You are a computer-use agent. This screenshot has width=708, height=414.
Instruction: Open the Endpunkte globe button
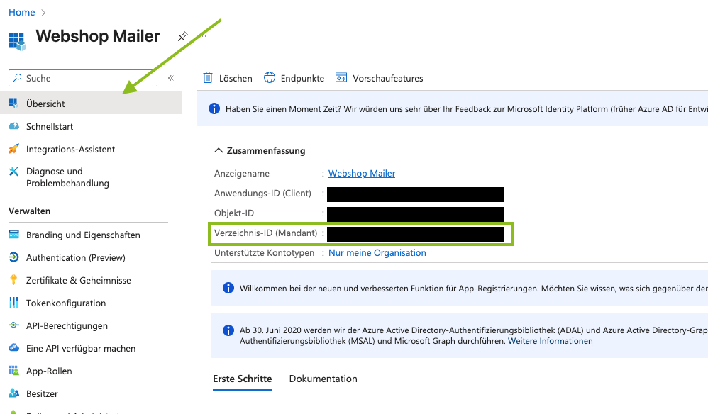point(294,78)
